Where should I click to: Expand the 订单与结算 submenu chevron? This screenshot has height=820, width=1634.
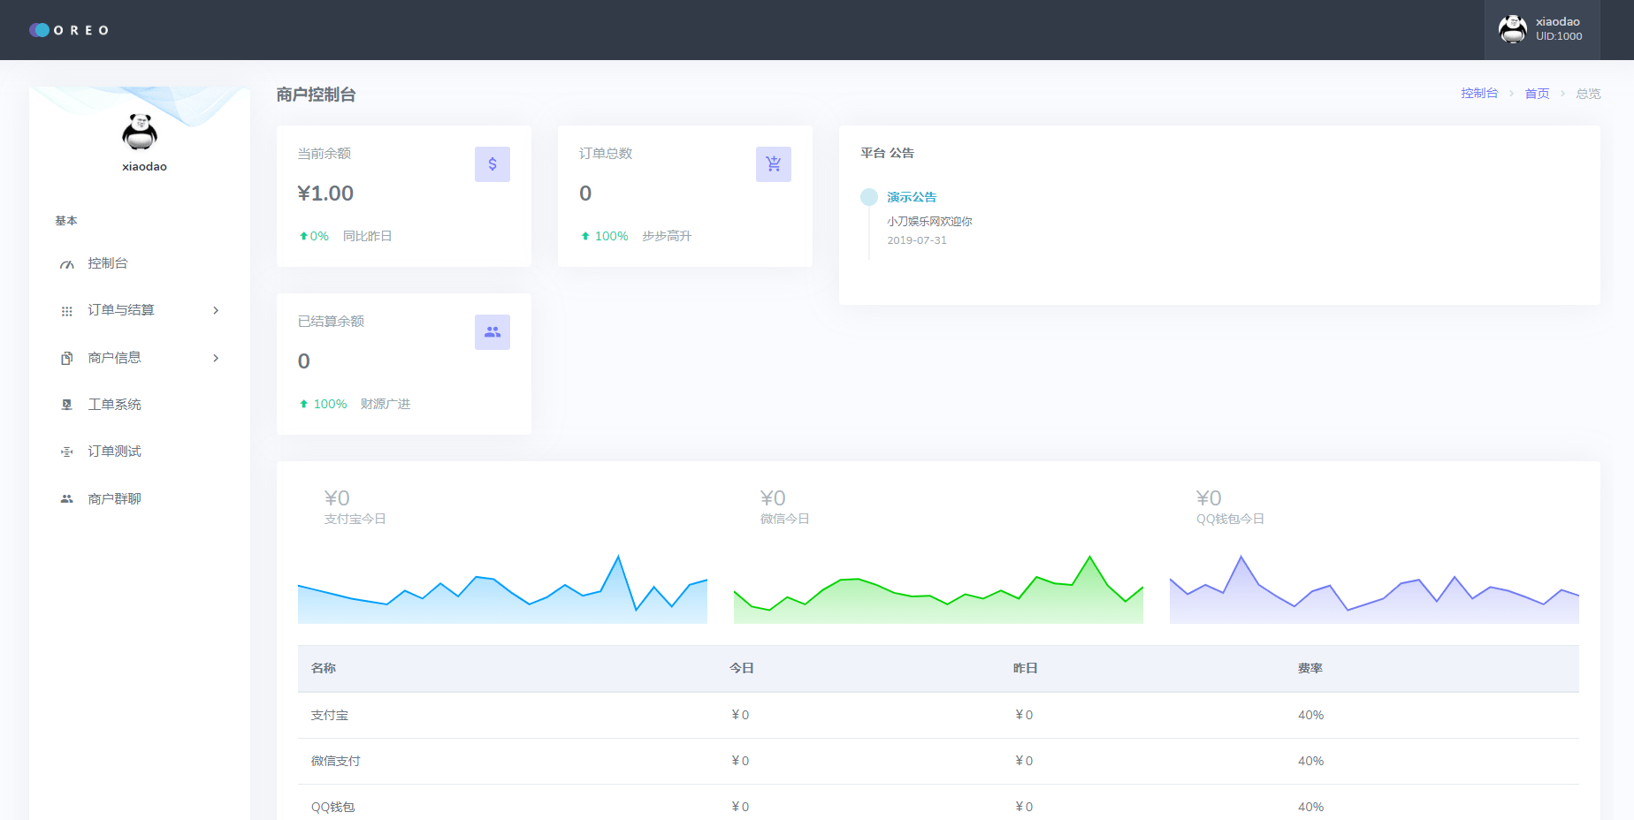click(x=216, y=310)
